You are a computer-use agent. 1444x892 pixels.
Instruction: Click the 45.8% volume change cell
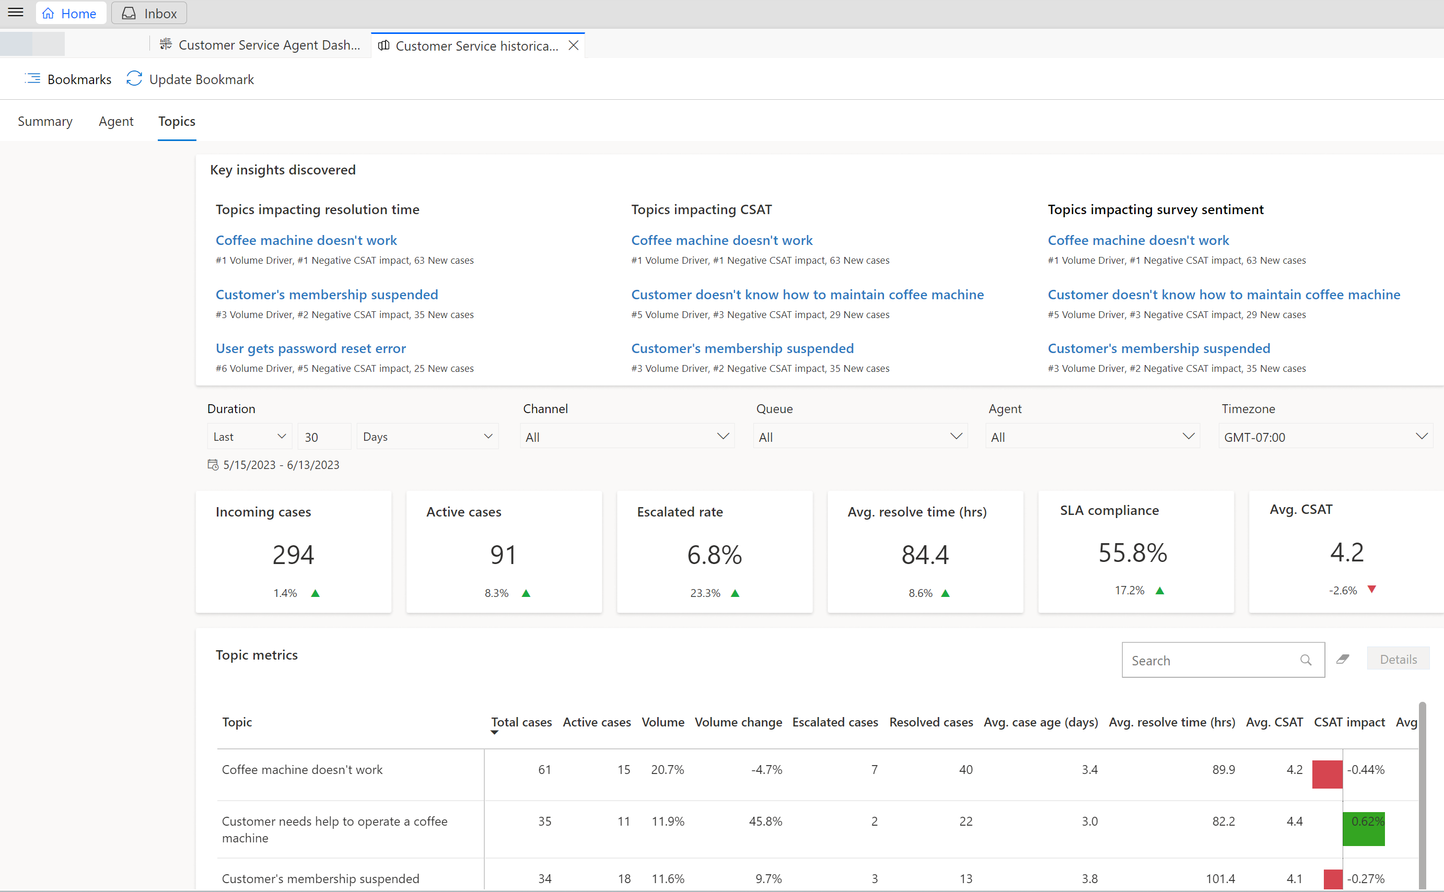765,821
